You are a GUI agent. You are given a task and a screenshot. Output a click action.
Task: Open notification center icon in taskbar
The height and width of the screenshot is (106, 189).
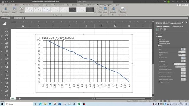(186, 104)
